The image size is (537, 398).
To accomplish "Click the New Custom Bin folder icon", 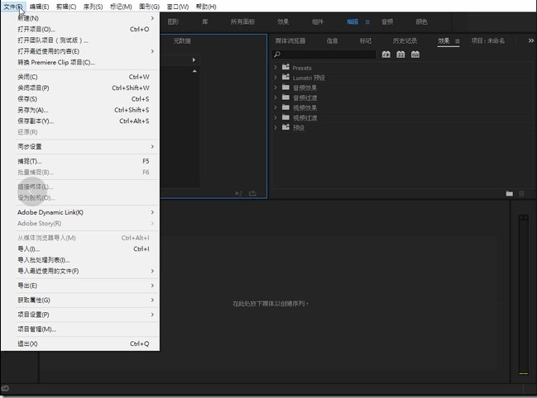I will [510, 193].
